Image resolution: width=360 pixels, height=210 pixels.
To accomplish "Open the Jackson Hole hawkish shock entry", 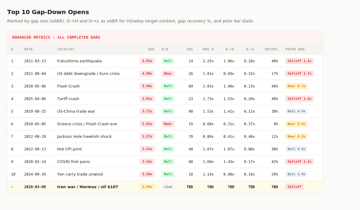I will (84, 136).
